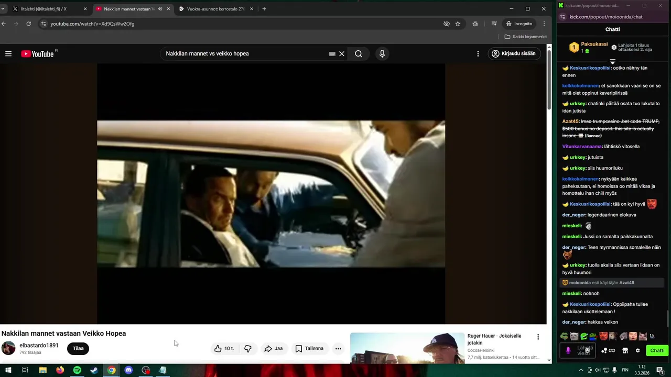Viewport: 671px width, 377px height.
Task: Open the elbastardo1891 channel name link
Action: point(39,346)
